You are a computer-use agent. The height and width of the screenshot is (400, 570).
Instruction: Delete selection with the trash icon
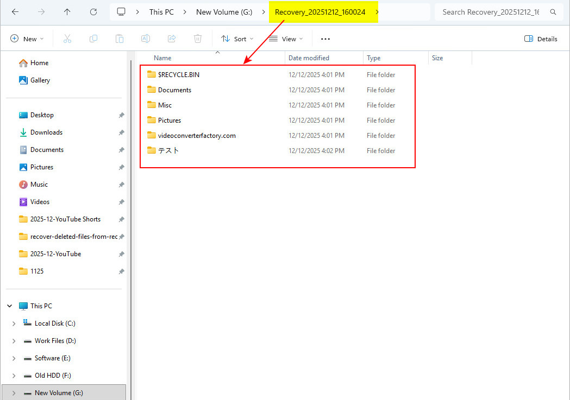pyautogui.click(x=197, y=39)
